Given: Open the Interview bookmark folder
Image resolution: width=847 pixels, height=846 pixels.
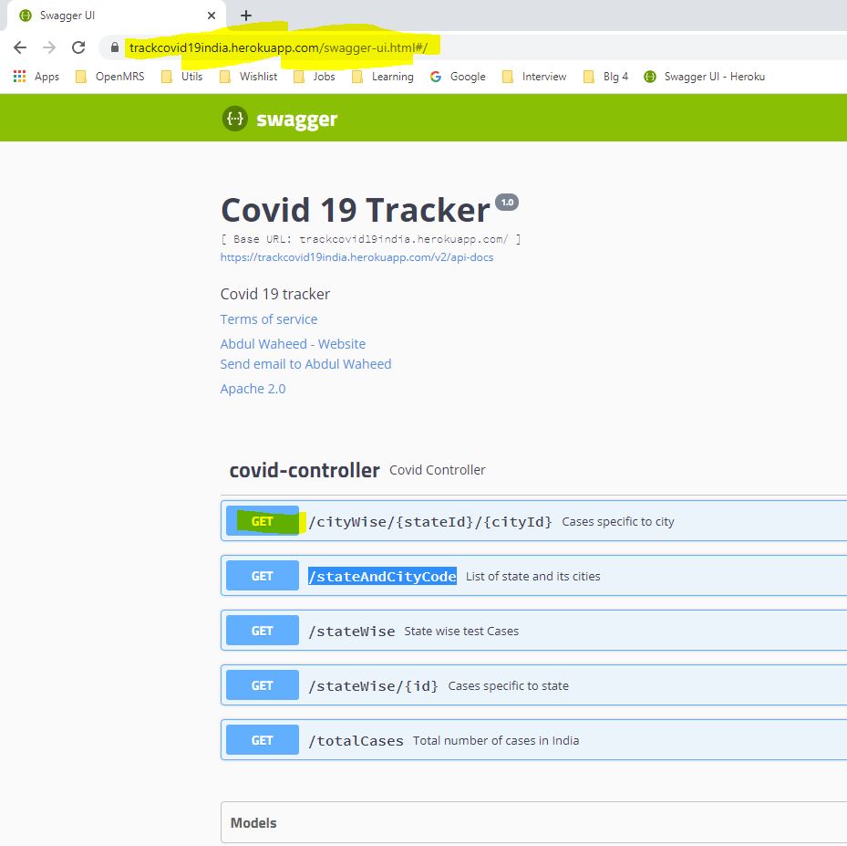Looking at the screenshot, I should [534, 77].
